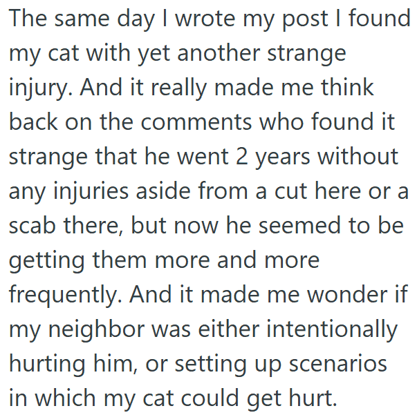This screenshot has height=415, width=417.
Task: Click the word "scab" in the text
Action: (35, 226)
